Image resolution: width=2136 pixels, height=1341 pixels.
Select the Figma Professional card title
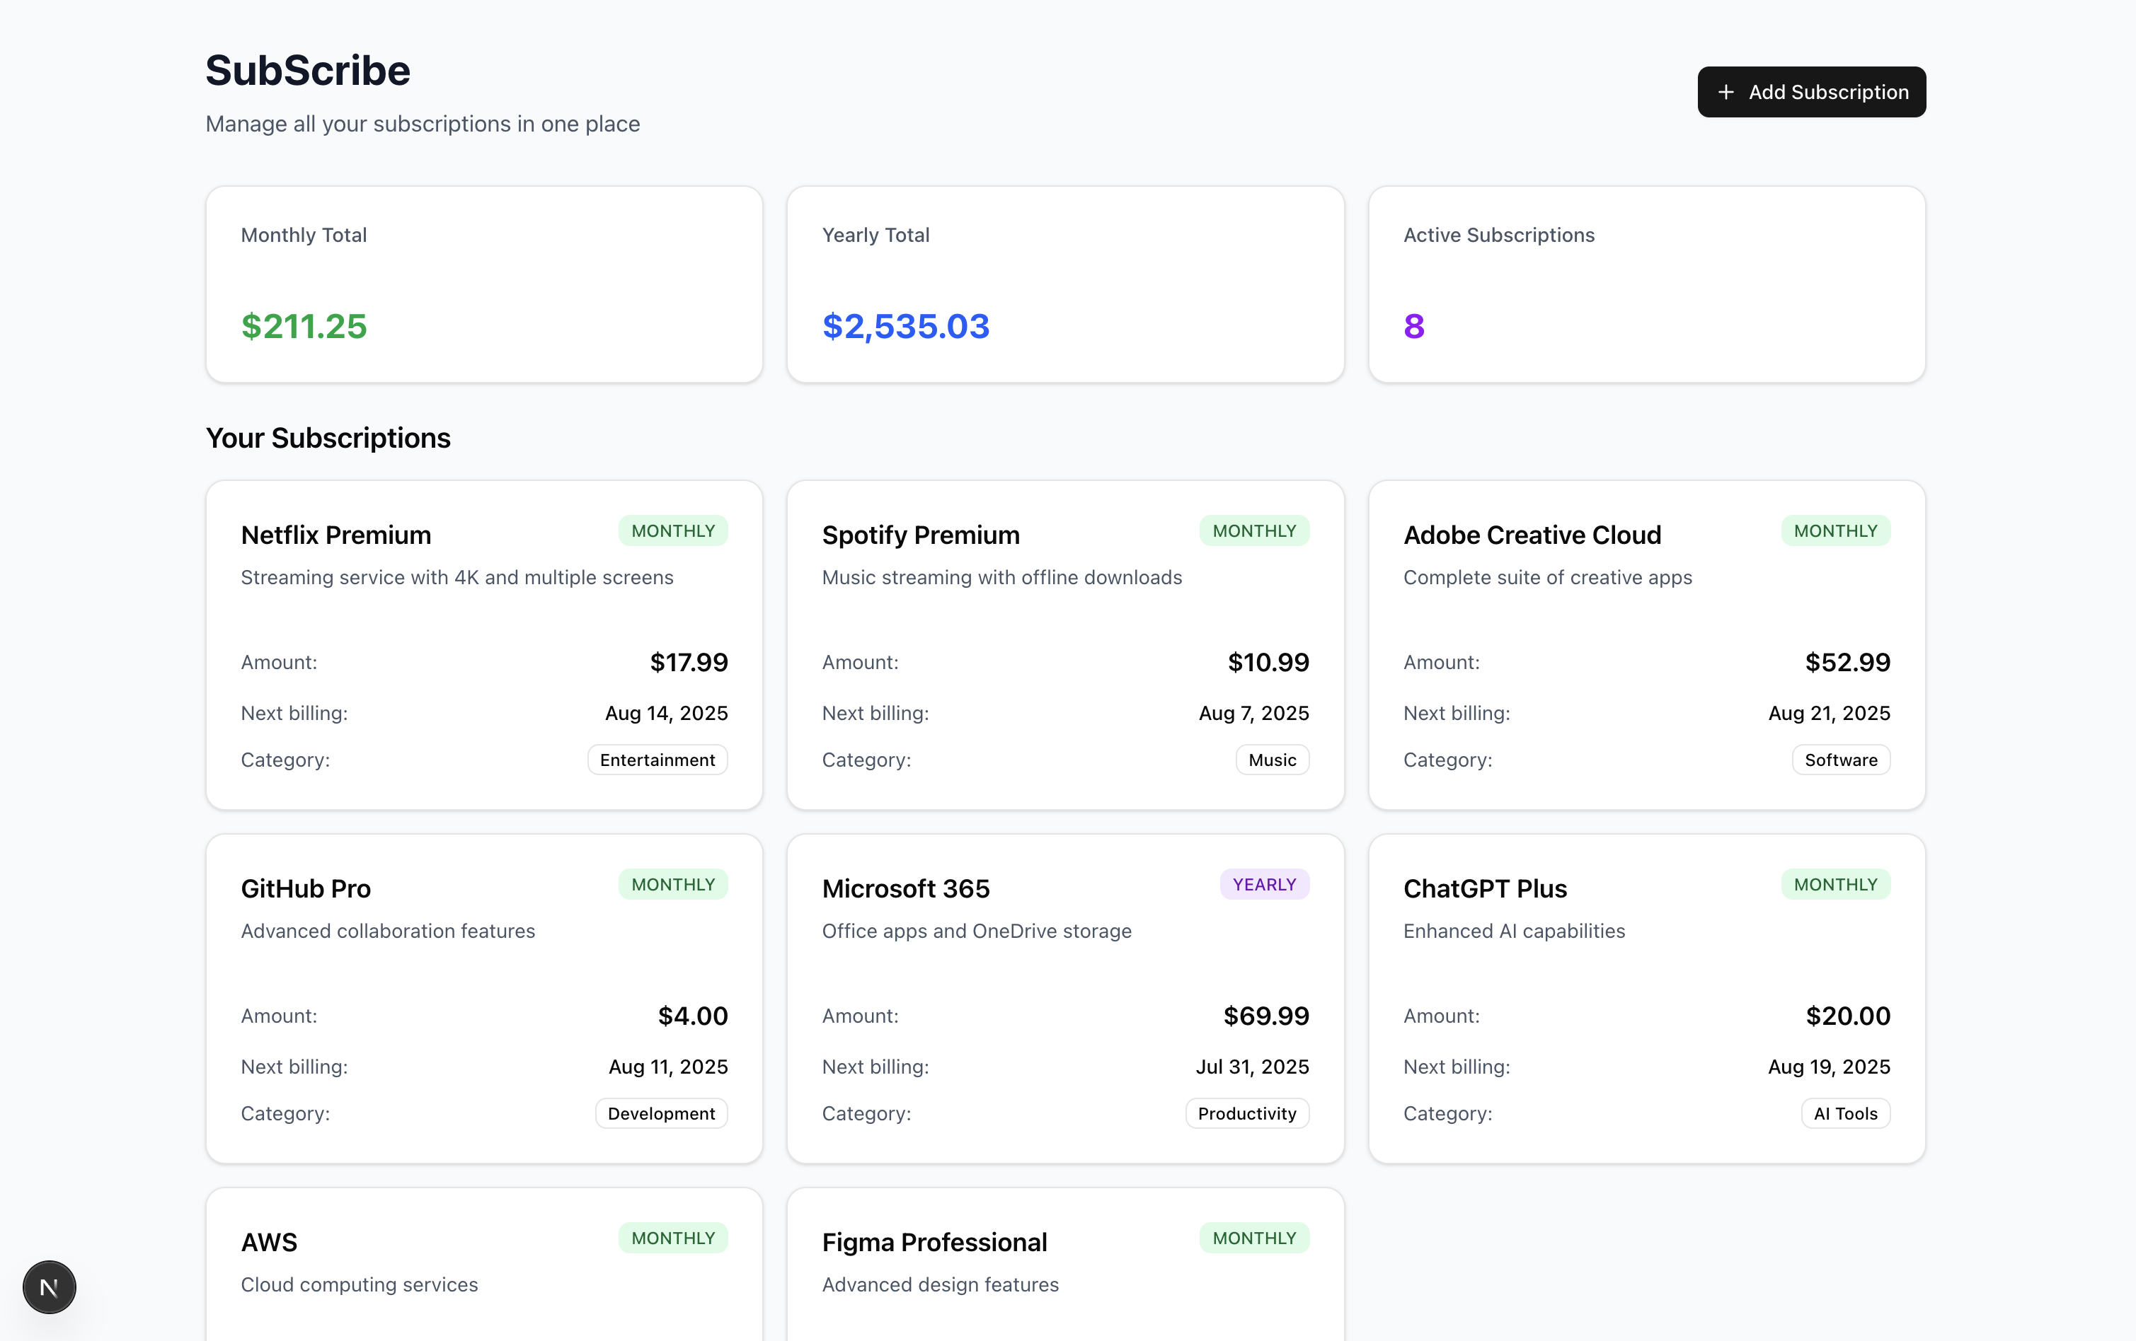pos(935,1243)
